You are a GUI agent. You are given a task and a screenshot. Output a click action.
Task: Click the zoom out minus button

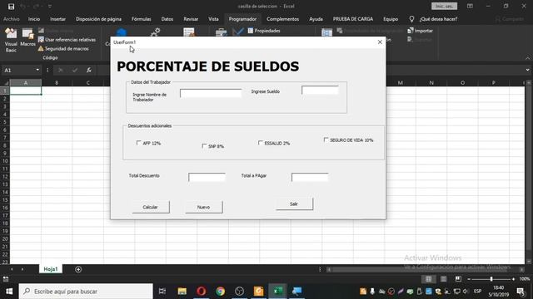(x=469, y=279)
